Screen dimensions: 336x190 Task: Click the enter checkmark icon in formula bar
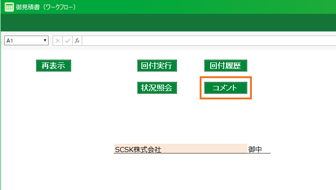coord(67,41)
